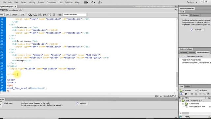Screen dimensions: 211x119
Task: Click the code editor vertical scrollbar thumb
Action: (x=177, y=80)
